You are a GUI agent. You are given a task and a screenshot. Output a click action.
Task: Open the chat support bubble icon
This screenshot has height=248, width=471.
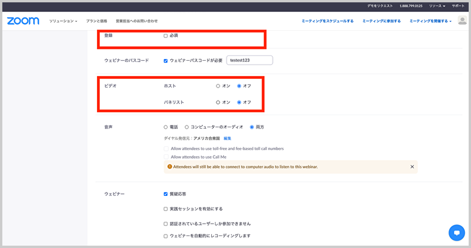457,233
